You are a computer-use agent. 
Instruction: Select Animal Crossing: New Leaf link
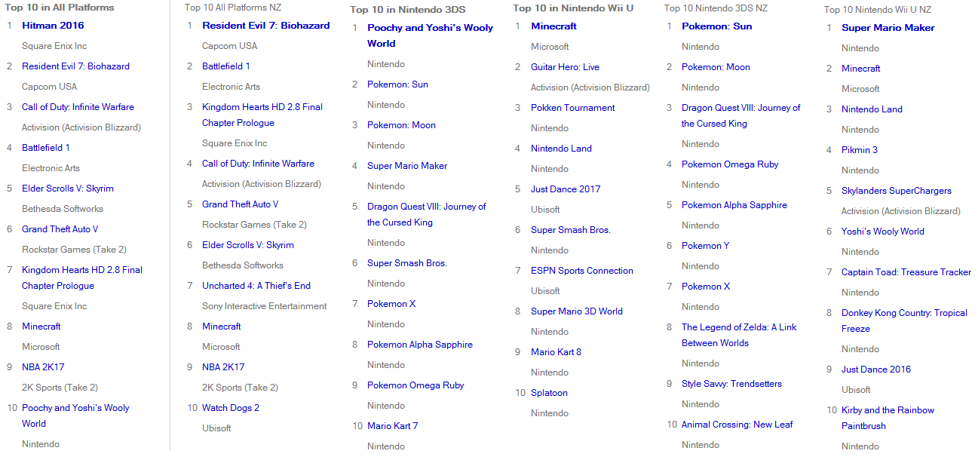click(737, 425)
